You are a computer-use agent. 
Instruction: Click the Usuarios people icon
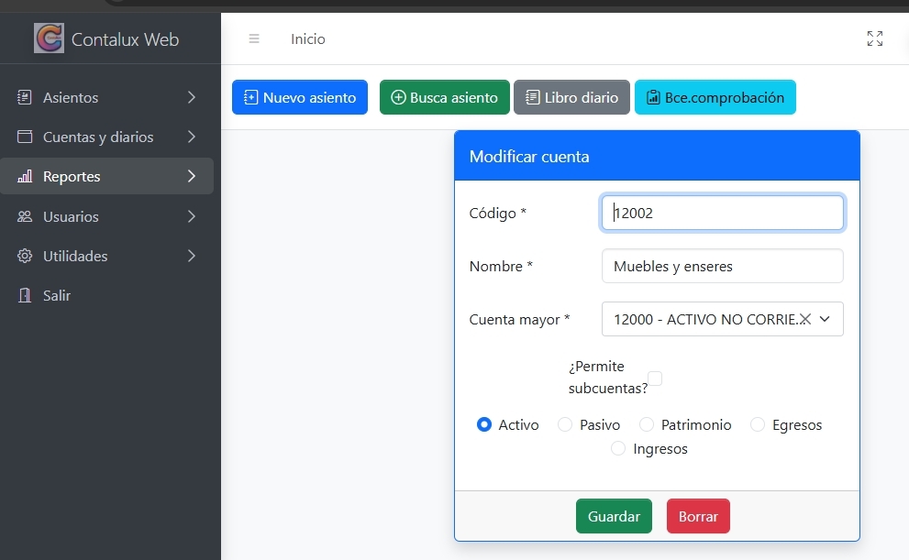pyautogui.click(x=25, y=216)
